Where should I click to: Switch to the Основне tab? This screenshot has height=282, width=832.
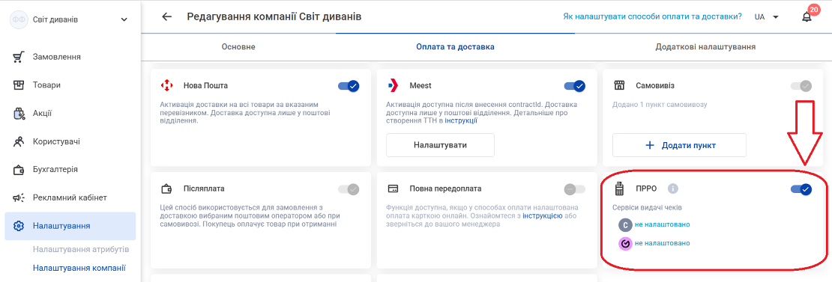point(238,46)
